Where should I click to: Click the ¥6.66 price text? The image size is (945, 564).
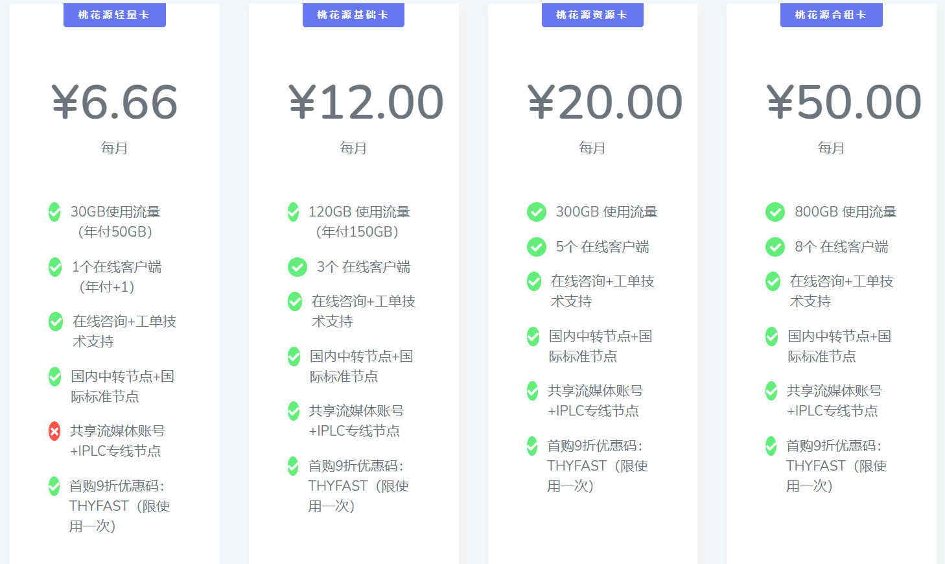click(115, 102)
